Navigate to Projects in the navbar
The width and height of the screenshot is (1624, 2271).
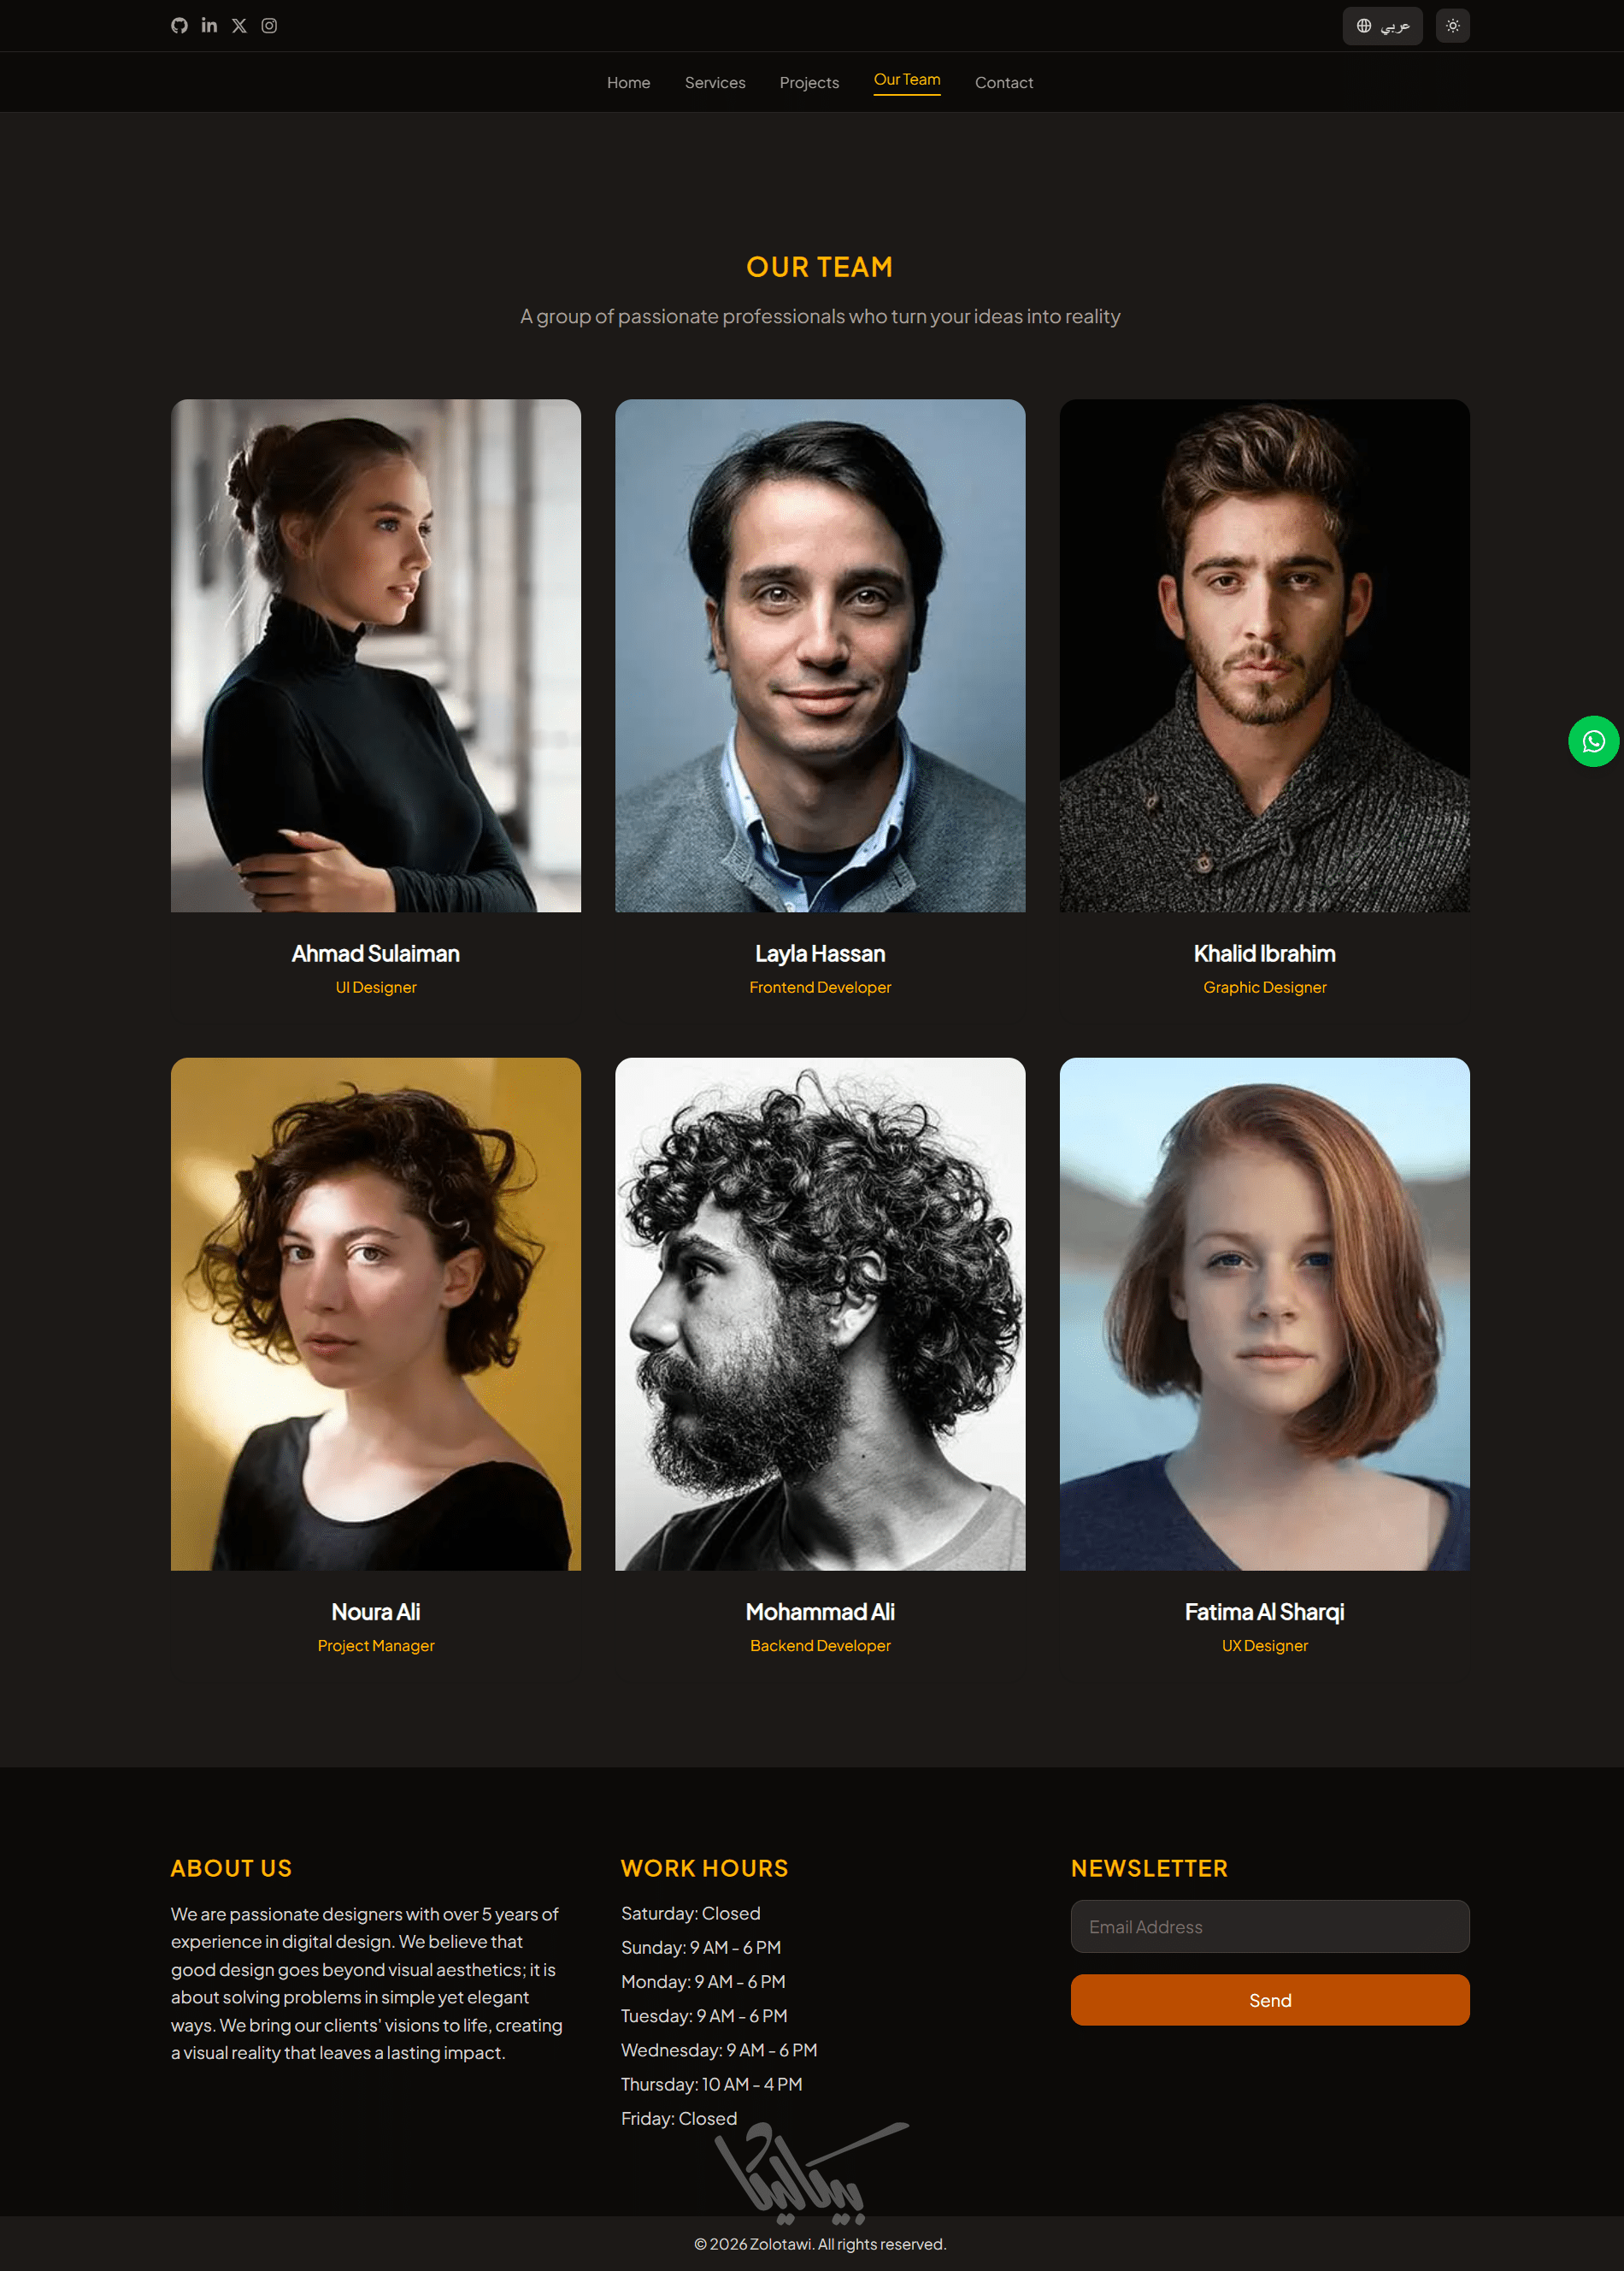point(809,82)
